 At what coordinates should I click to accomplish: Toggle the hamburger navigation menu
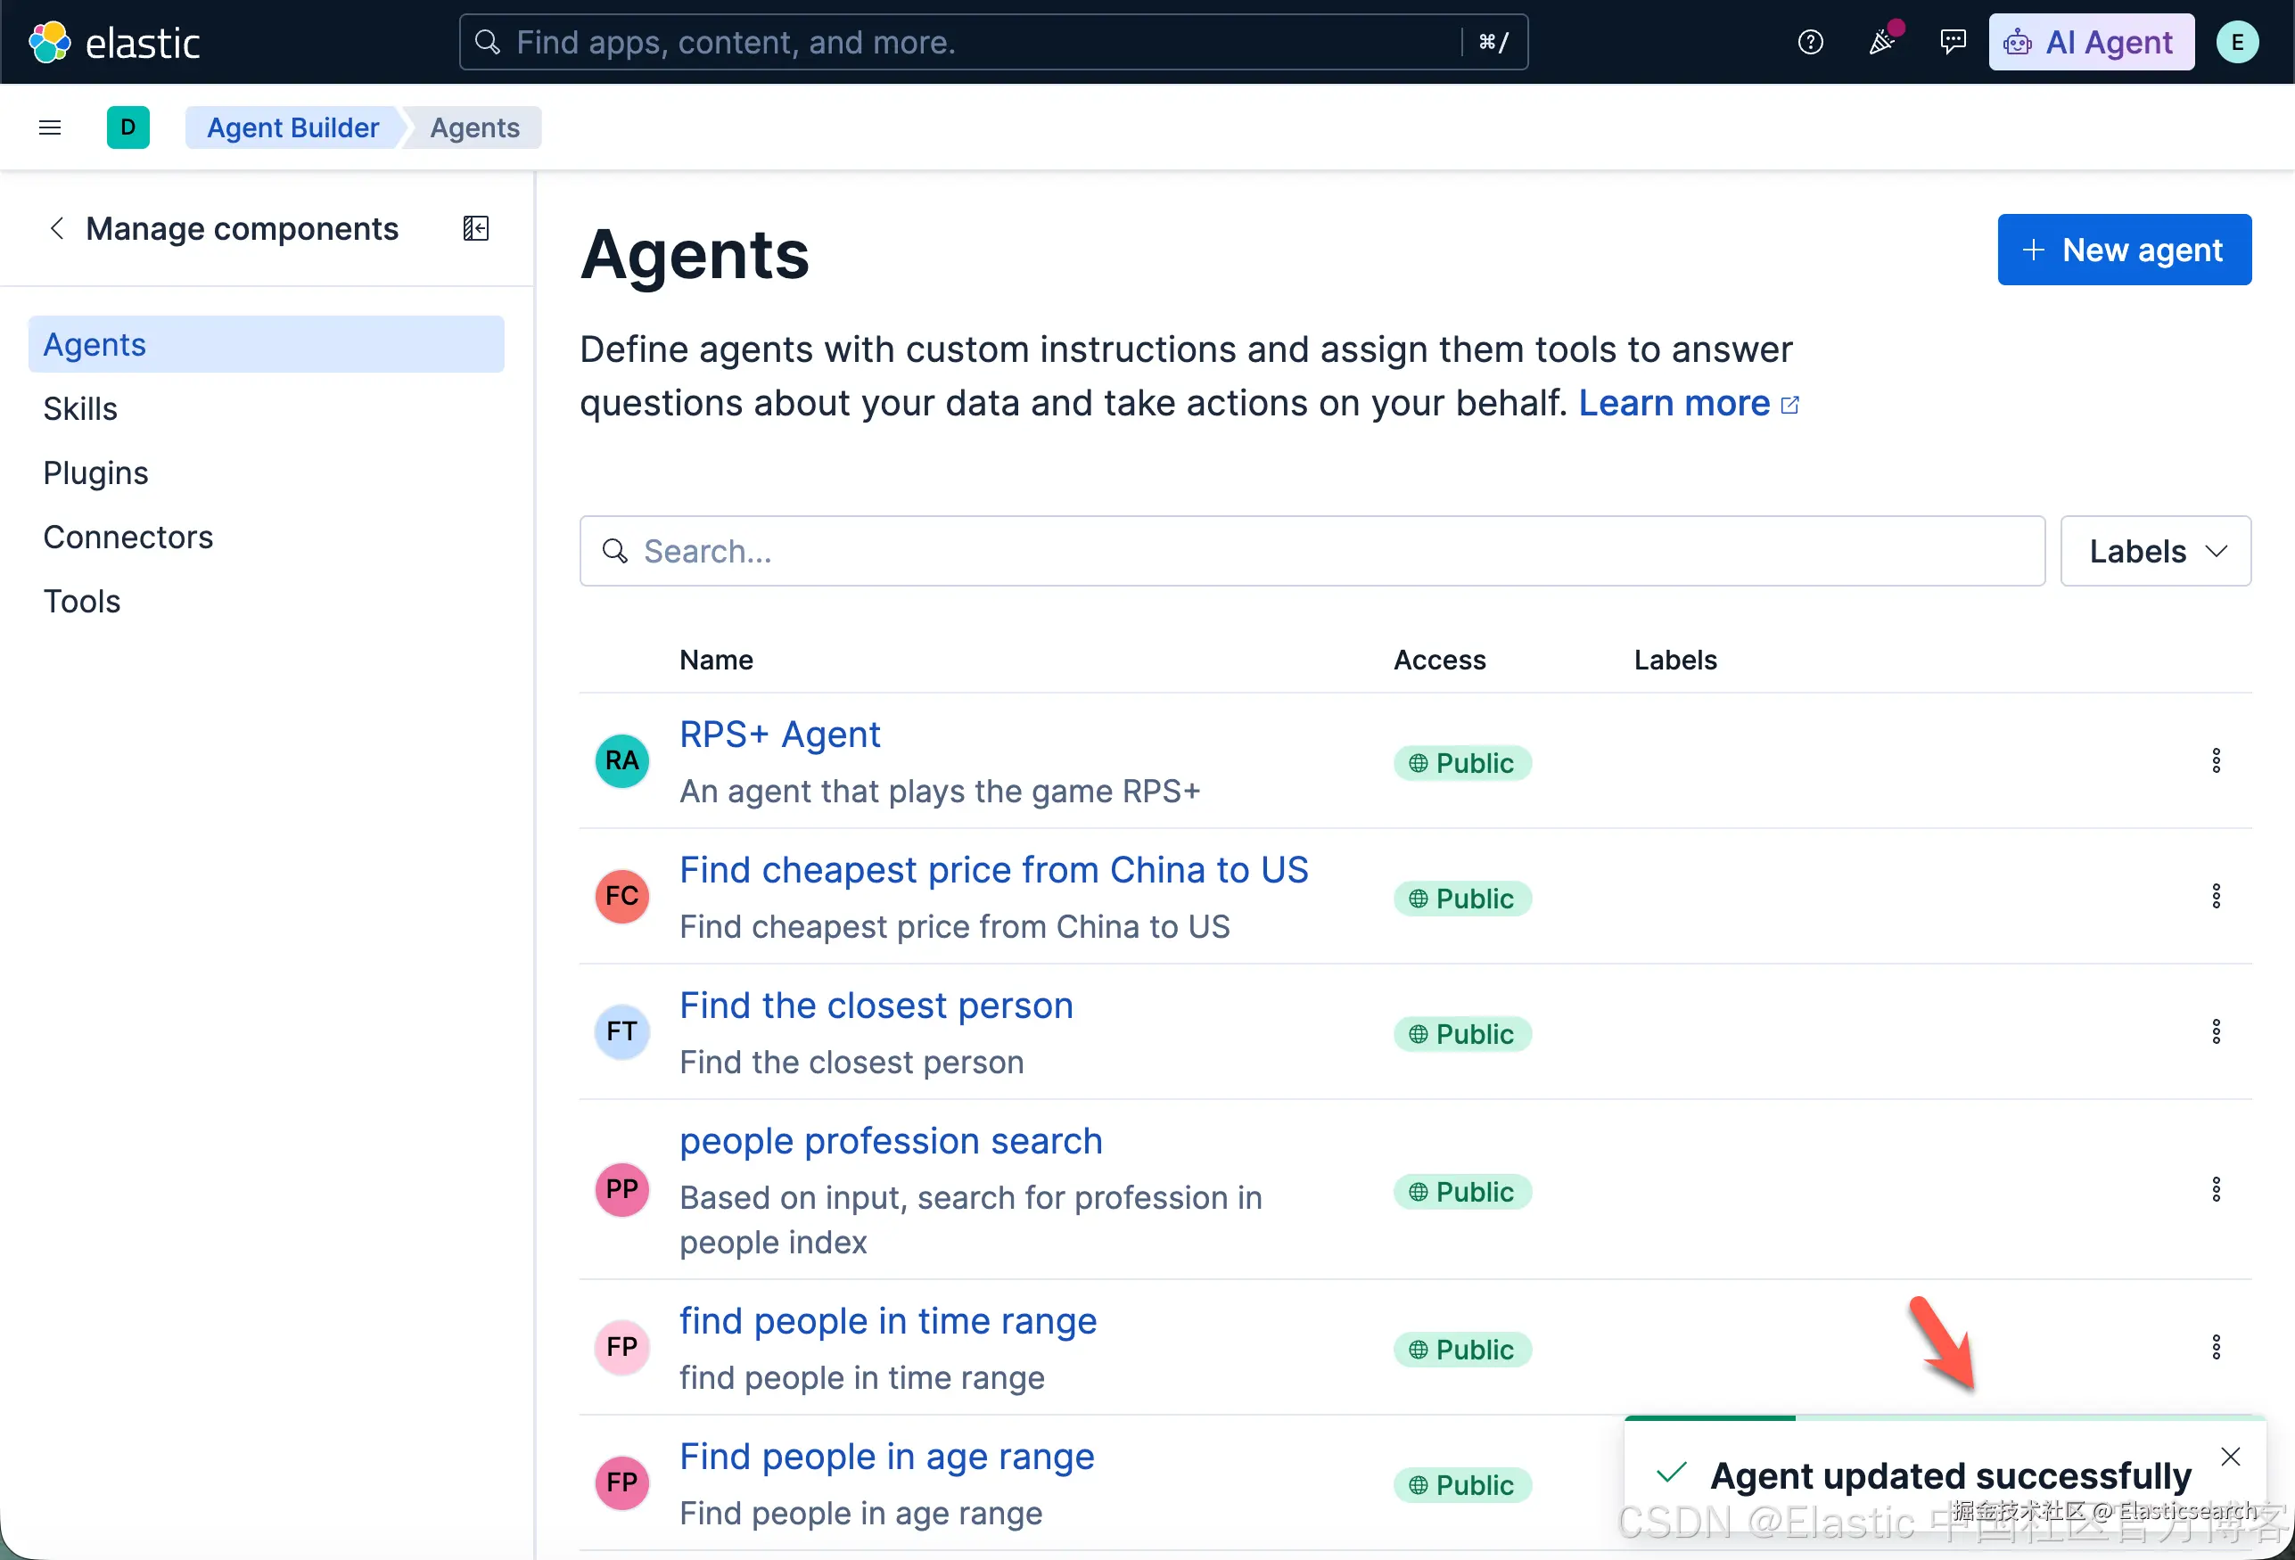click(x=50, y=127)
